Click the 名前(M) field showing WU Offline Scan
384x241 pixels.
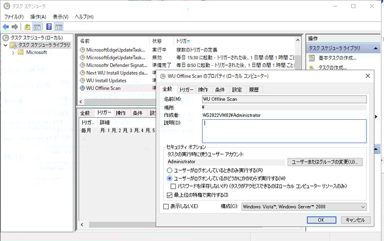pos(284,99)
